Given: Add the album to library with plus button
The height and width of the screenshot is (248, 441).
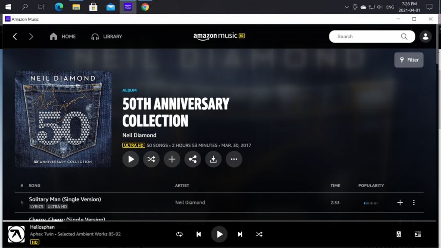Looking at the screenshot, I should pyautogui.click(x=172, y=159).
